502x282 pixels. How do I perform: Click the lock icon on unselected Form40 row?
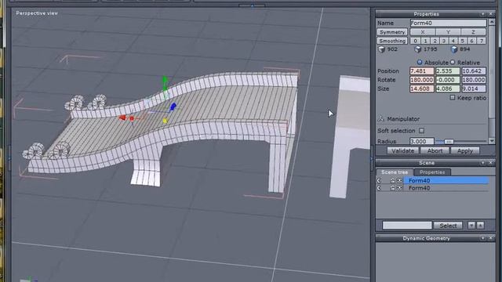(x=392, y=188)
